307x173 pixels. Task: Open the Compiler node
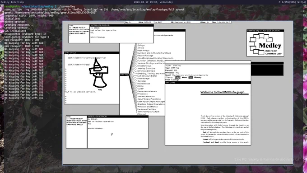(142, 81)
